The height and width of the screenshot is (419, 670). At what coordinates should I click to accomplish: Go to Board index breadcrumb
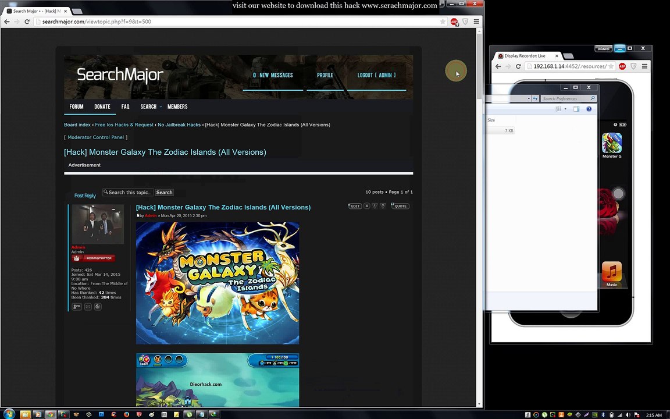click(77, 125)
